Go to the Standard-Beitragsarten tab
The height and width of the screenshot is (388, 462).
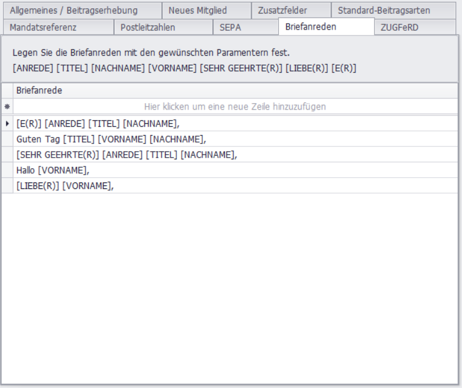384,10
